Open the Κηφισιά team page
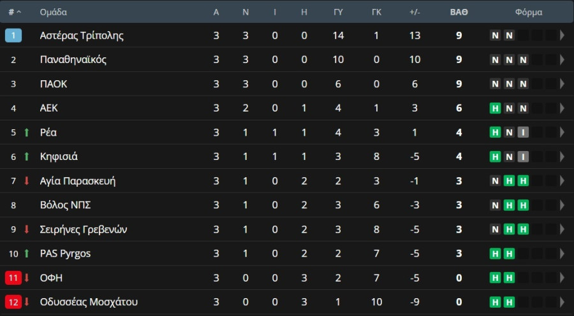 [59, 157]
